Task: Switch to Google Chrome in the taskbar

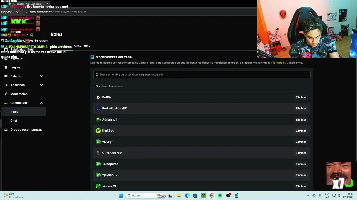Action: pyautogui.click(x=212, y=196)
